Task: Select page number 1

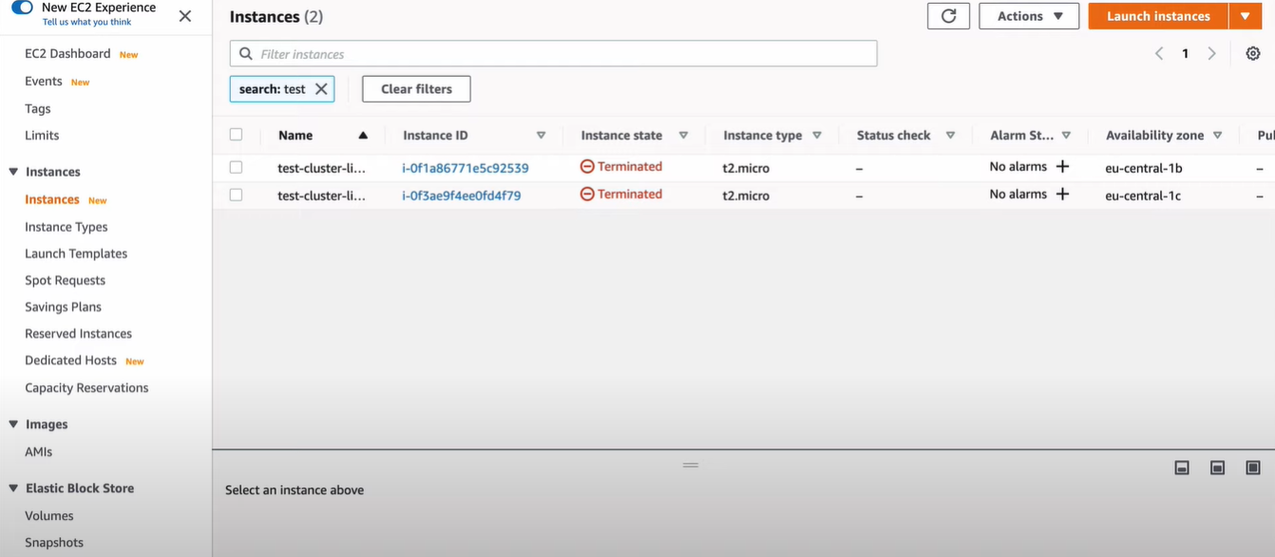Action: click(1185, 54)
